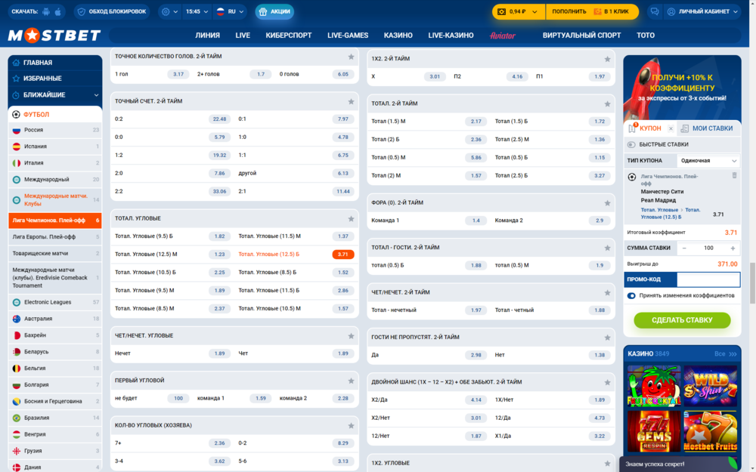The width and height of the screenshot is (756, 472).
Task: Select Италия in the football list
Action: click(55, 163)
